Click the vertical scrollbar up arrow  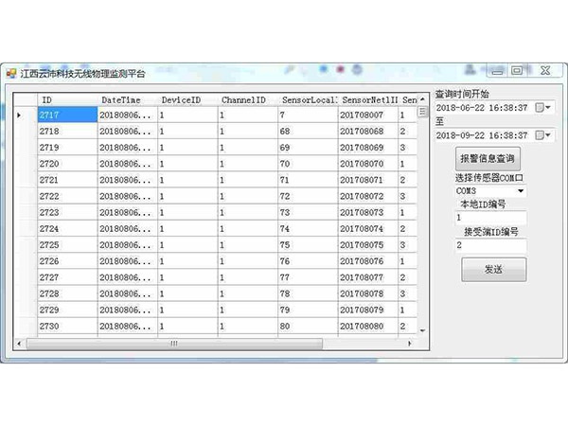click(421, 98)
